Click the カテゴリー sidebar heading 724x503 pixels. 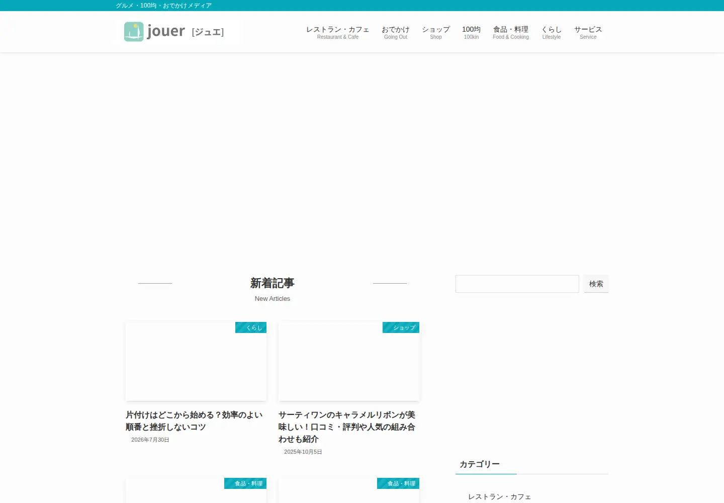[480, 464]
